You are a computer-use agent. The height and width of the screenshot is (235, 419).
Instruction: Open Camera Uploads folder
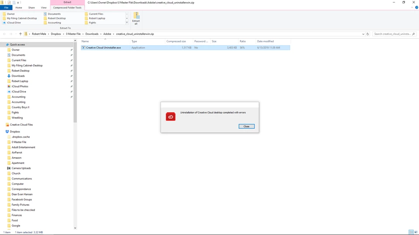click(x=21, y=168)
